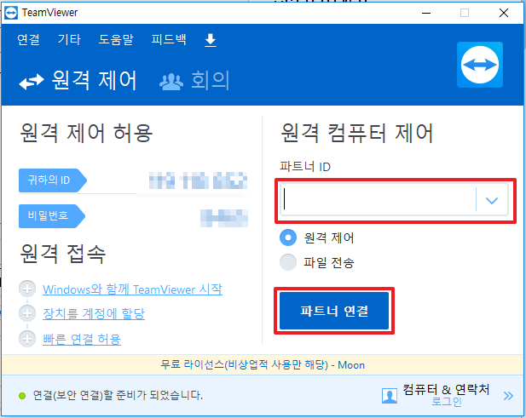Image resolution: width=526 pixels, height=418 pixels.
Task: Click the 귀하의 ID label tag
Action: (53, 180)
